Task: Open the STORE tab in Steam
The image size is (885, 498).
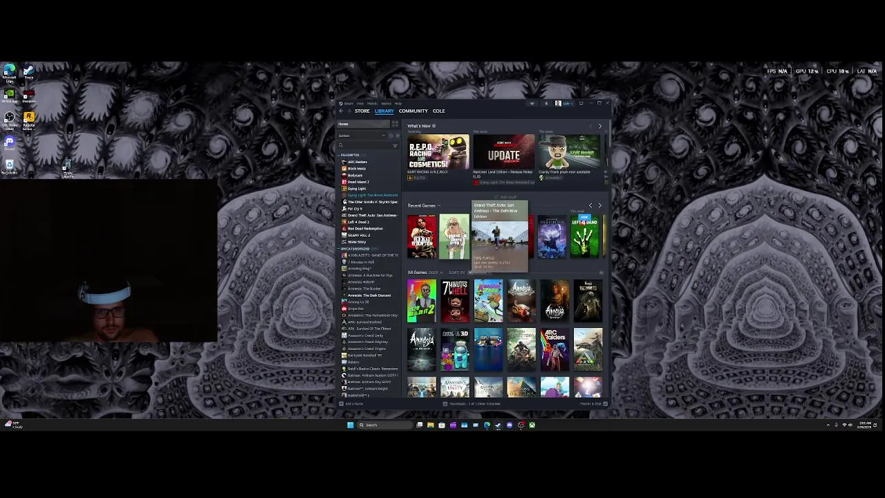Action: [362, 111]
